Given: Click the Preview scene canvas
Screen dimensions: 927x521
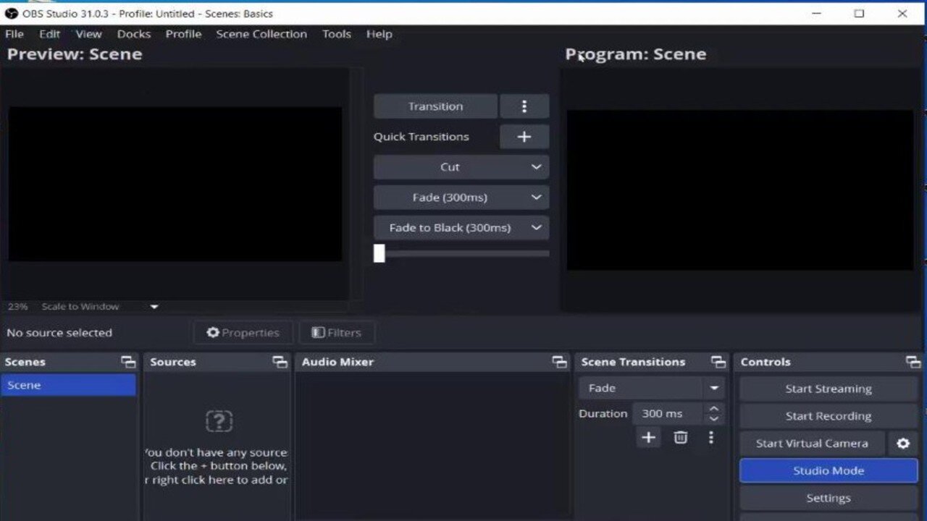Looking at the screenshot, I should 175,185.
